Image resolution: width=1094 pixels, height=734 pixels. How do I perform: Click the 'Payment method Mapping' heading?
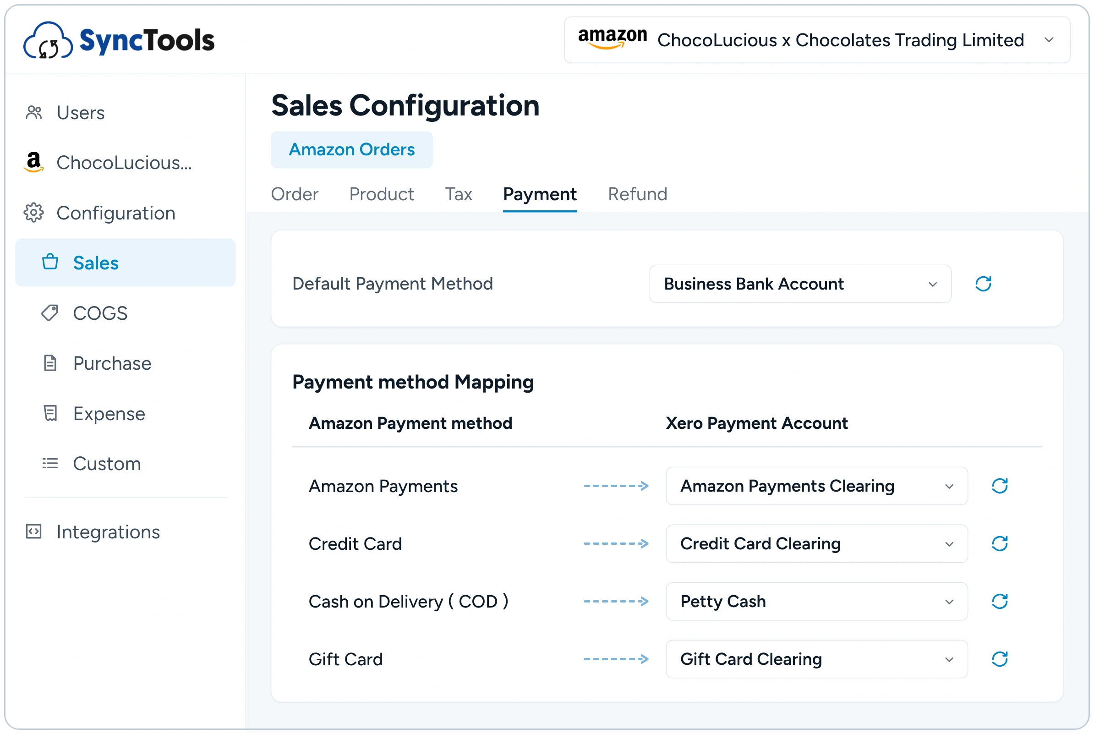coord(413,383)
